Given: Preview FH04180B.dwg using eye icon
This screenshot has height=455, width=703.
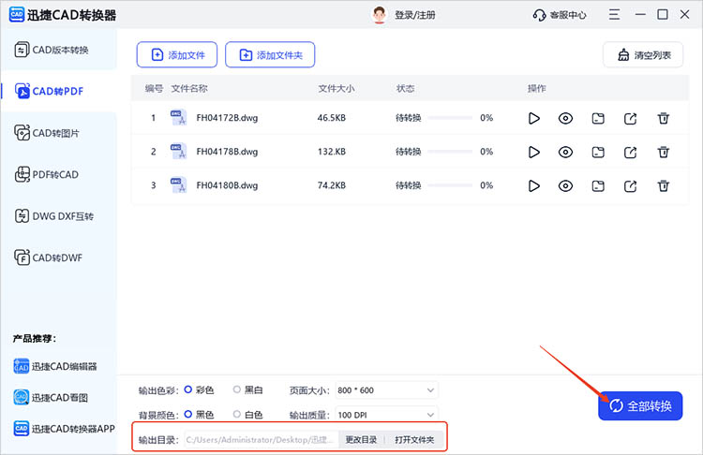Looking at the screenshot, I should coord(565,186).
